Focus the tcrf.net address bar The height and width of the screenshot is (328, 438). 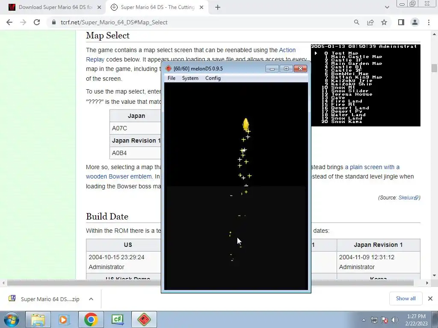201,22
